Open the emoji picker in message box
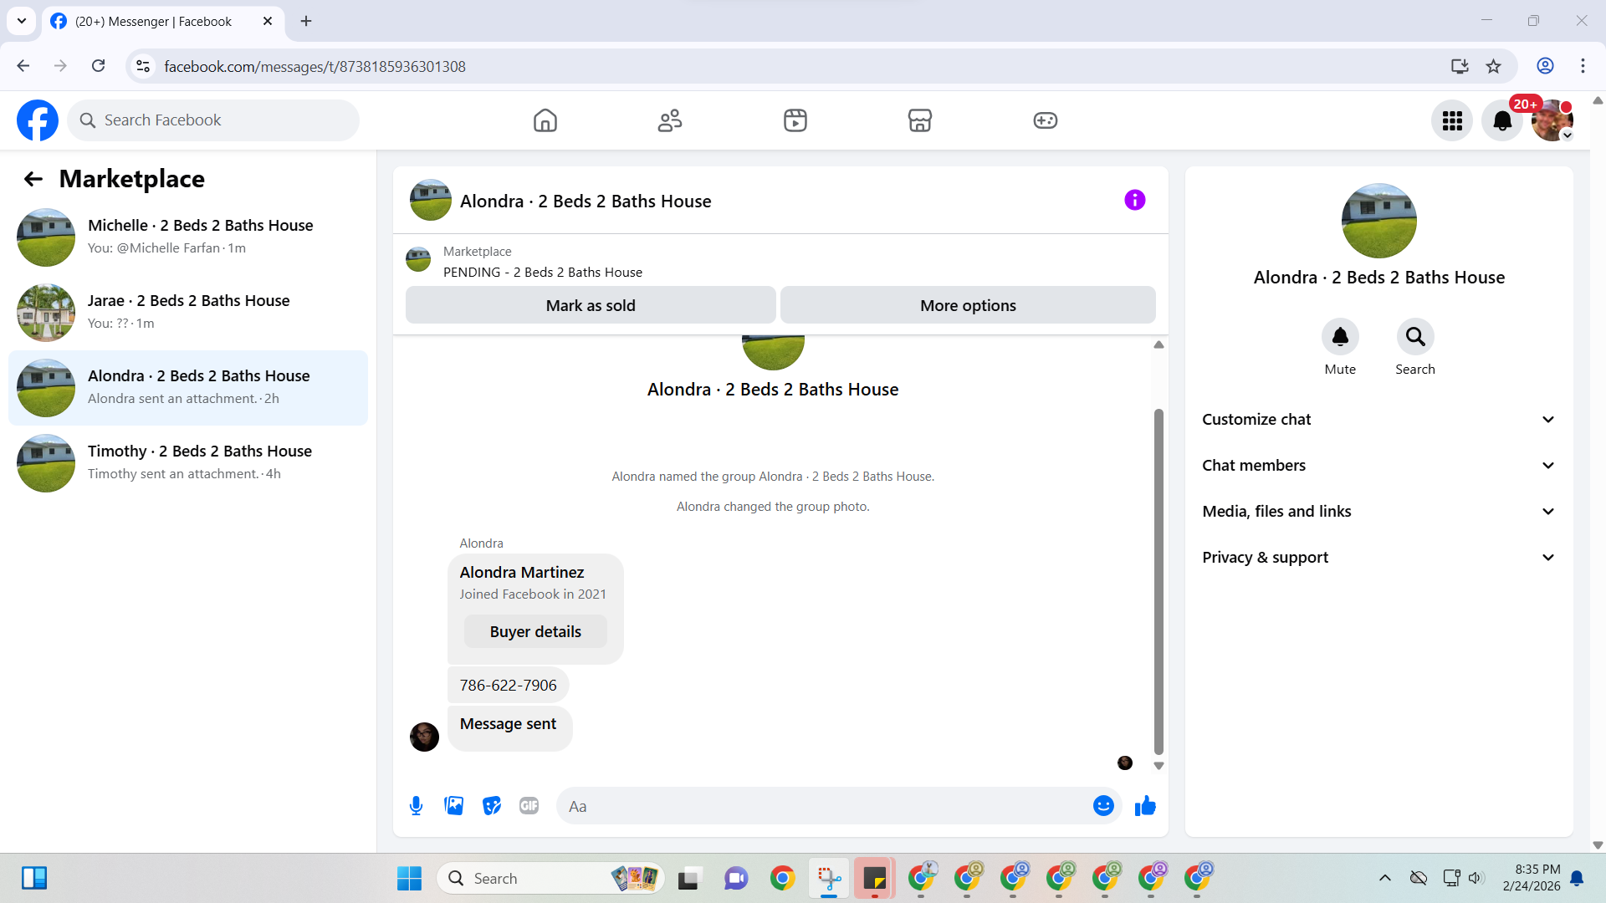Image resolution: width=1606 pixels, height=903 pixels. tap(1103, 806)
